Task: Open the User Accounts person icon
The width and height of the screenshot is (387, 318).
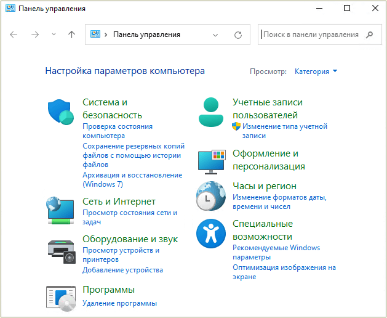Action: pyautogui.click(x=211, y=112)
